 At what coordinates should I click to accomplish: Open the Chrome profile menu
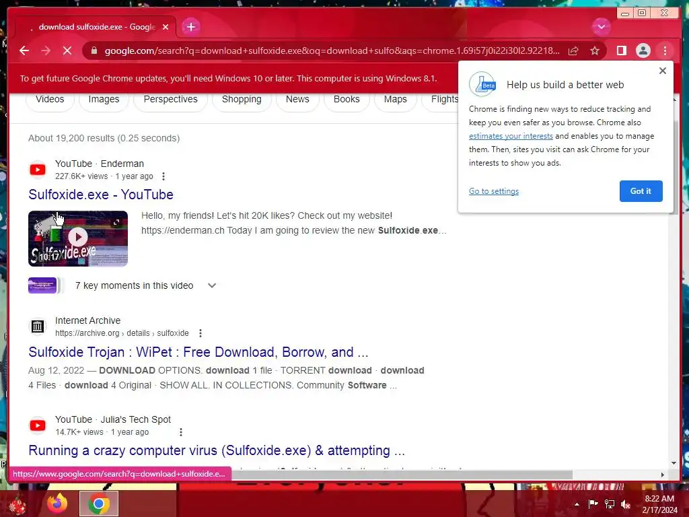click(x=643, y=50)
